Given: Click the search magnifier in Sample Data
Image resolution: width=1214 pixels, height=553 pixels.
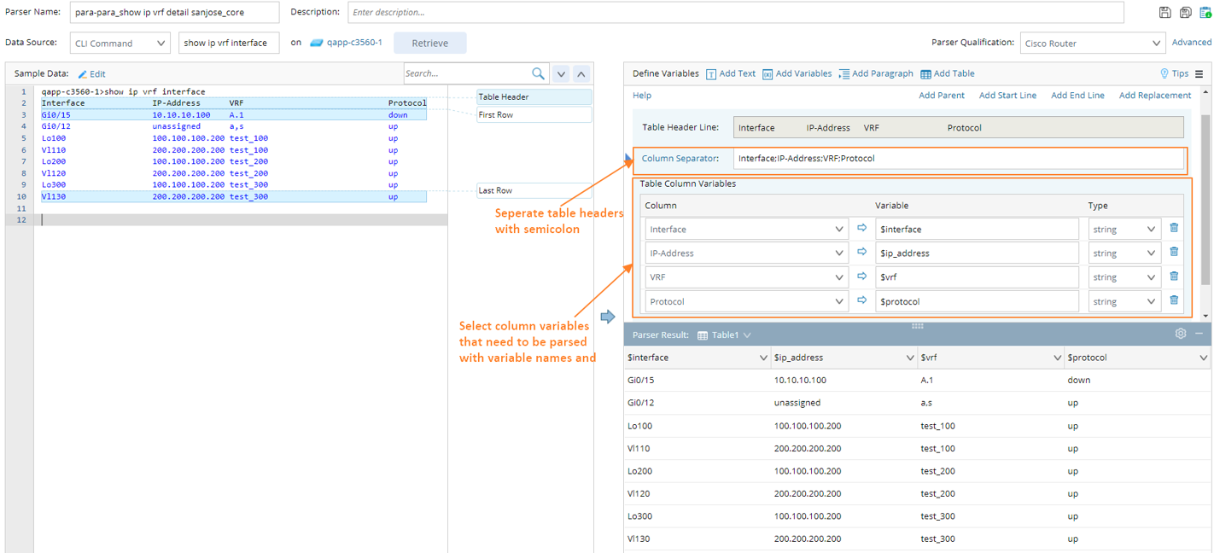Looking at the screenshot, I should click(x=538, y=73).
